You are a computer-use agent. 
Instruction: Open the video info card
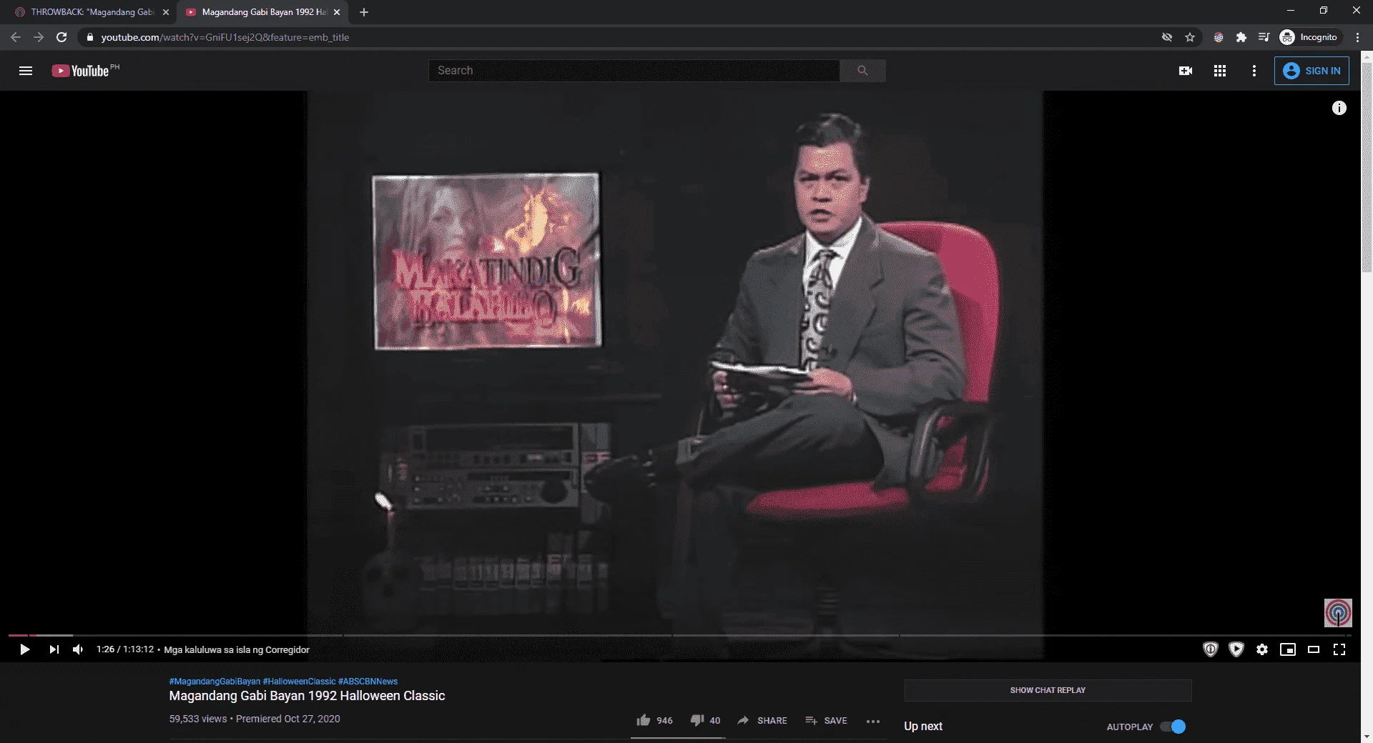[x=1339, y=108]
